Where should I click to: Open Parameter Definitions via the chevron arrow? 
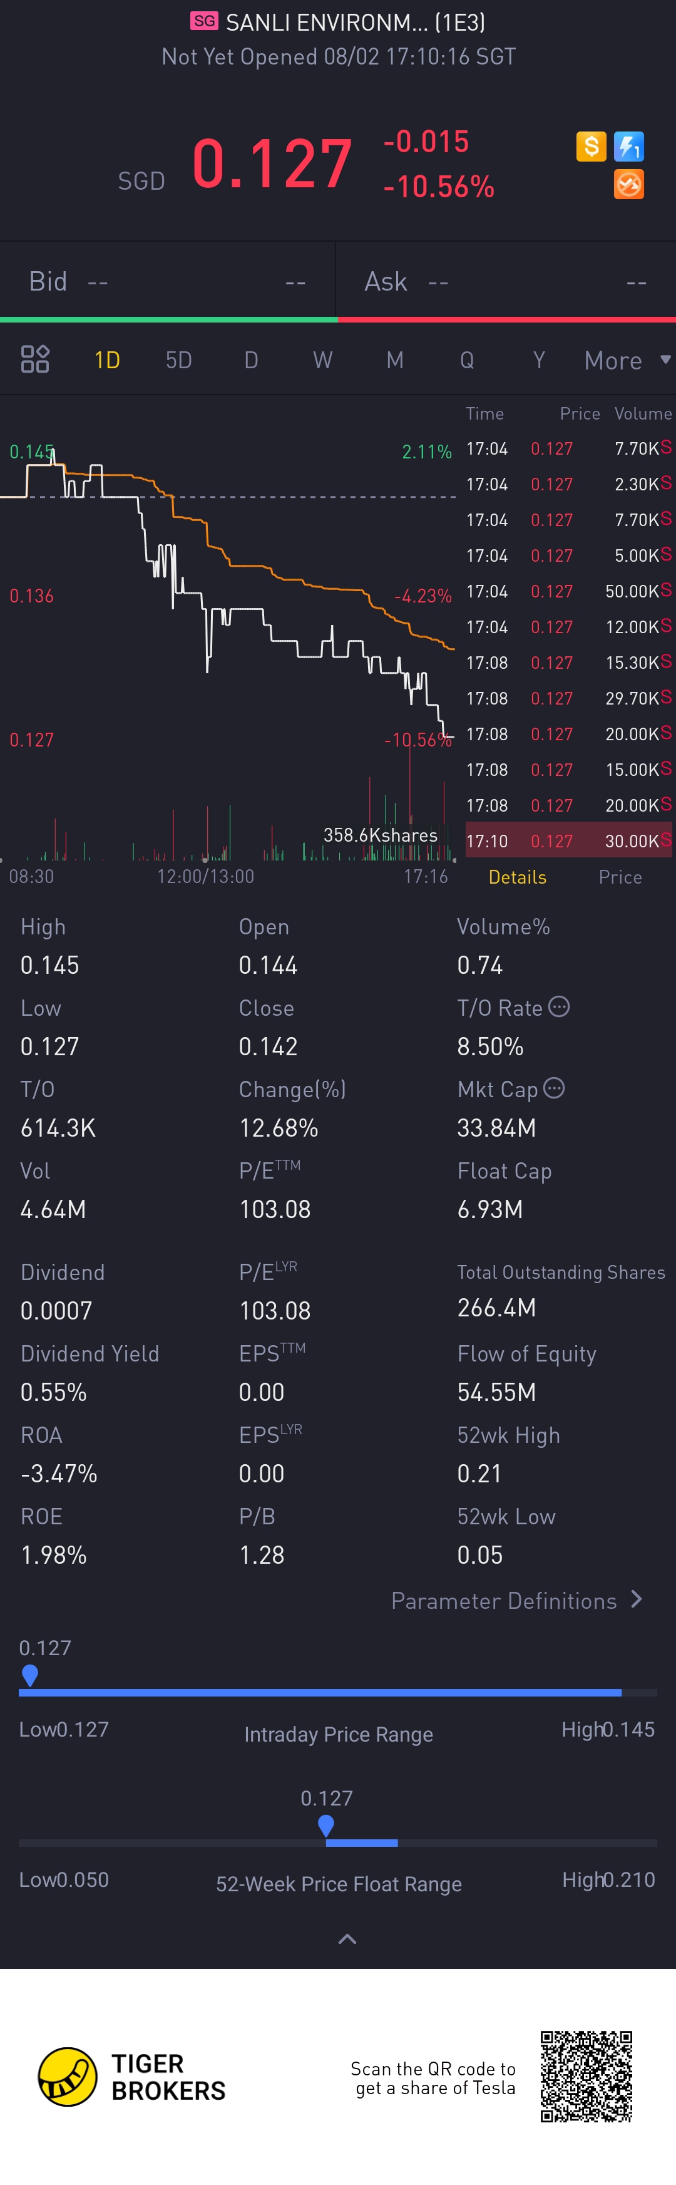click(637, 1599)
